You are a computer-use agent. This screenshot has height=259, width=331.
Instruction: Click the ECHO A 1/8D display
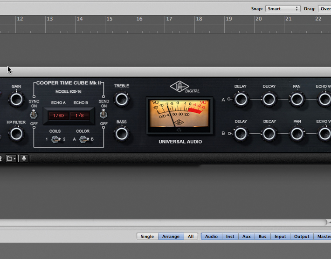click(58, 116)
